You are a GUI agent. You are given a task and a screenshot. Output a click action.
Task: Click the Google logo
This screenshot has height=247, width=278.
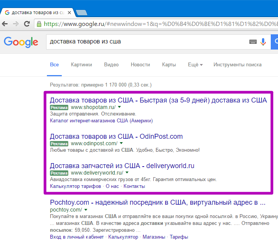click(x=21, y=42)
